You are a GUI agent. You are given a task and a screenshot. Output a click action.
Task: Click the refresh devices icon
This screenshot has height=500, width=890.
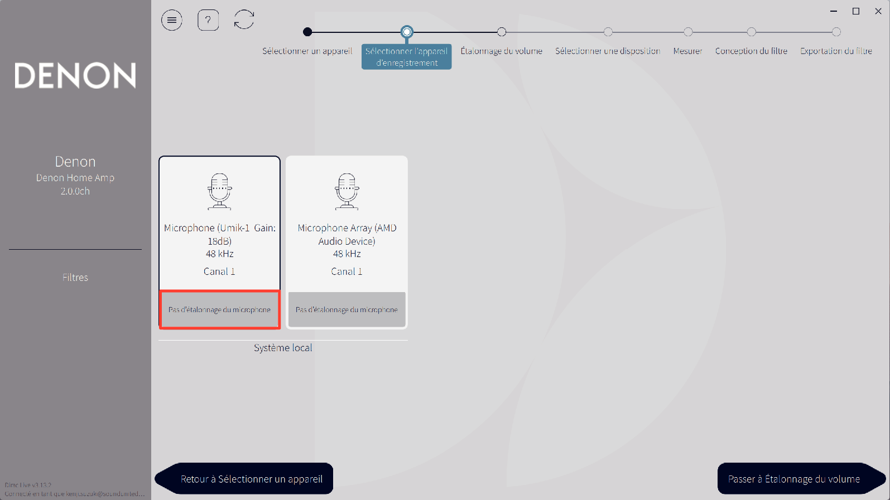point(244,20)
